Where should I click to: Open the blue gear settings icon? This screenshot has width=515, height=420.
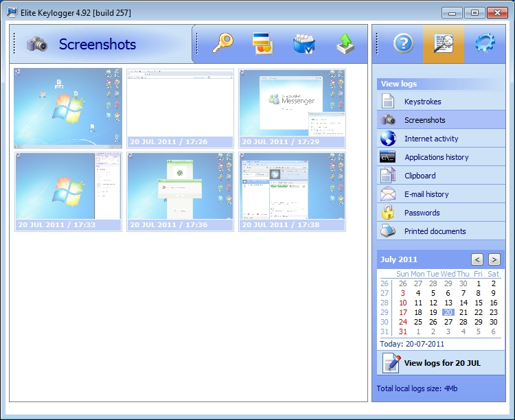pyautogui.click(x=485, y=44)
